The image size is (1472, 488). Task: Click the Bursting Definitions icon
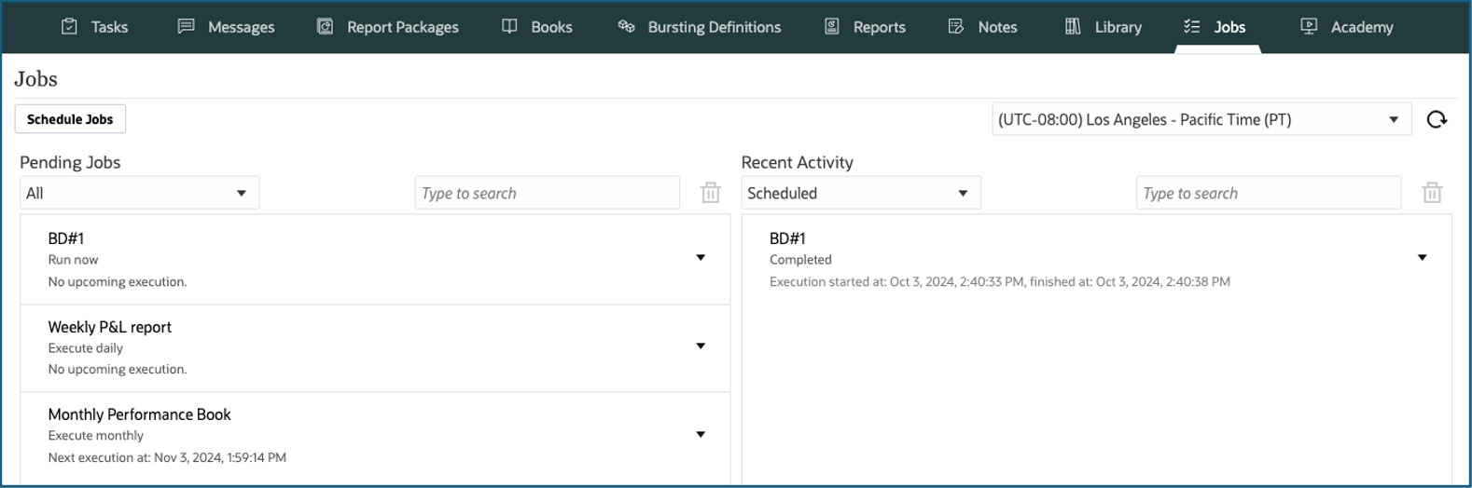point(626,26)
